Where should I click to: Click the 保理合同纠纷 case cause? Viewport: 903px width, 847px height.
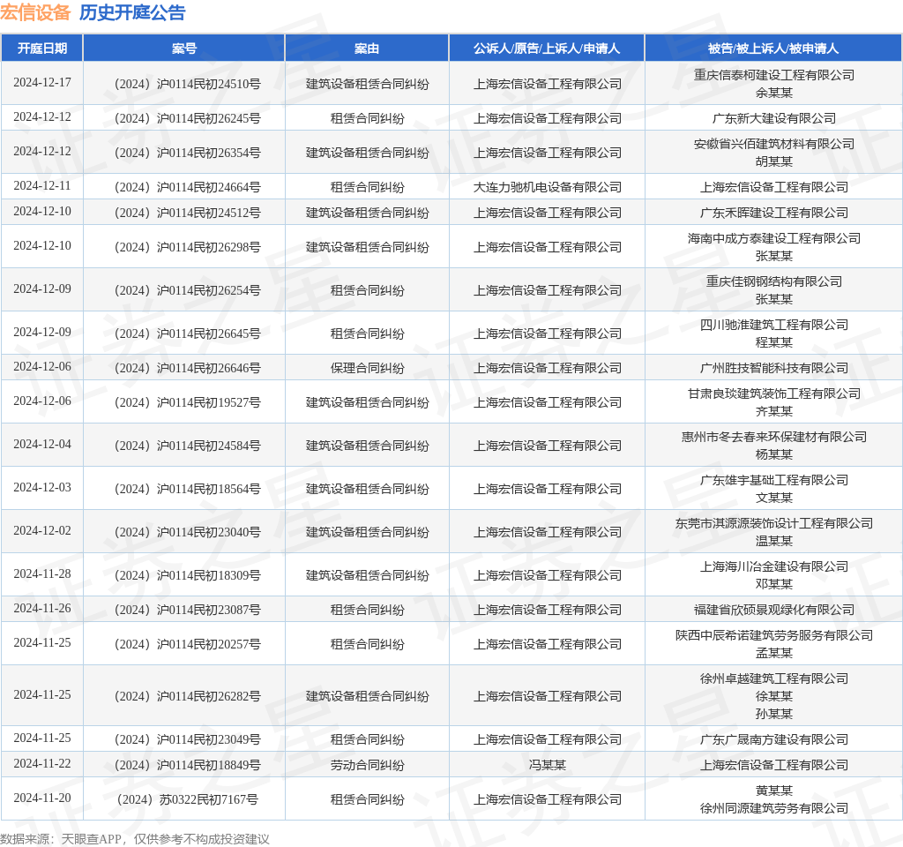(x=368, y=368)
